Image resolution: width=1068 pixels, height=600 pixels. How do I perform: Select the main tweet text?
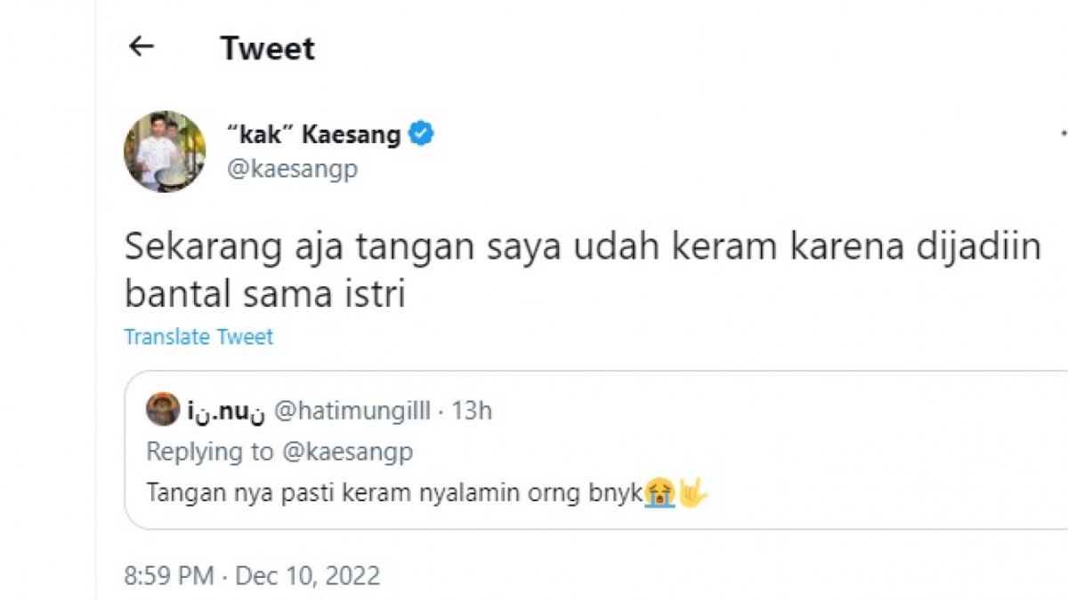(x=534, y=267)
